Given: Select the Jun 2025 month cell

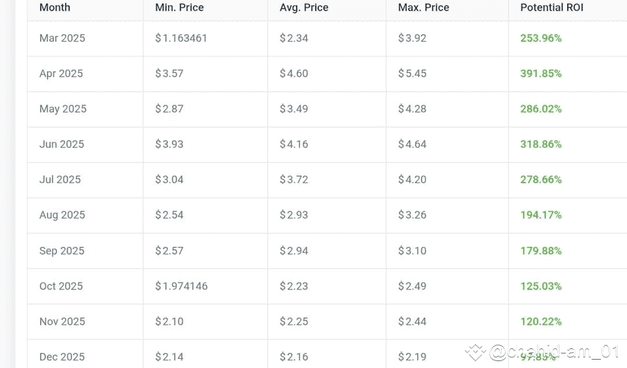Looking at the screenshot, I should point(61,144).
